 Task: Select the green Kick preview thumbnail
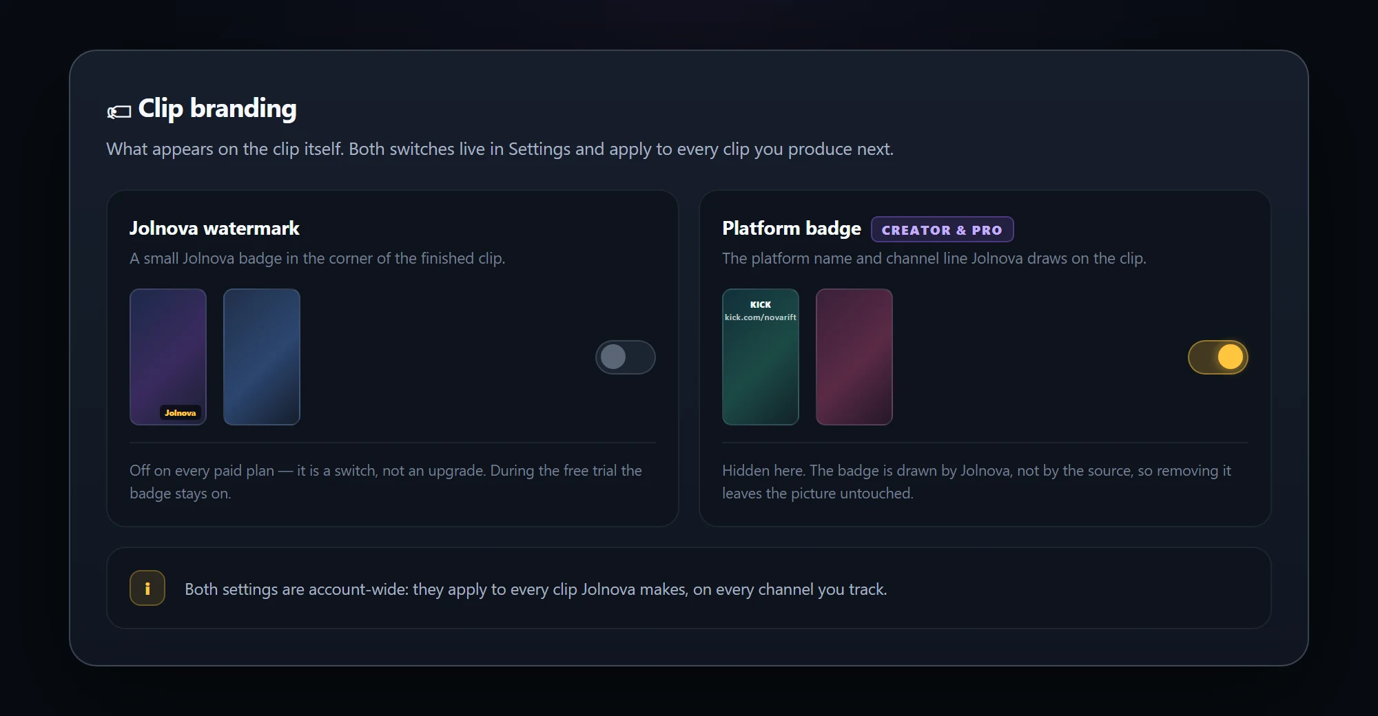tap(761, 357)
